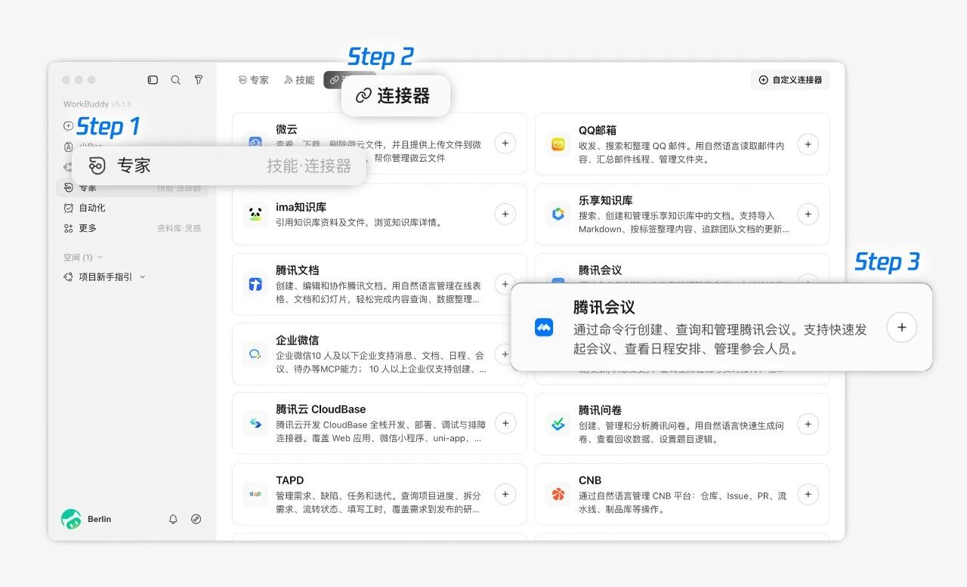Click the QQ邮箱 card title
This screenshot has height=587, width=967.
598,130
